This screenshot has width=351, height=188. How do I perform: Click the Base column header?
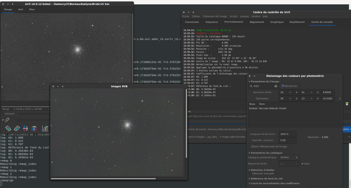pos(252,104)
